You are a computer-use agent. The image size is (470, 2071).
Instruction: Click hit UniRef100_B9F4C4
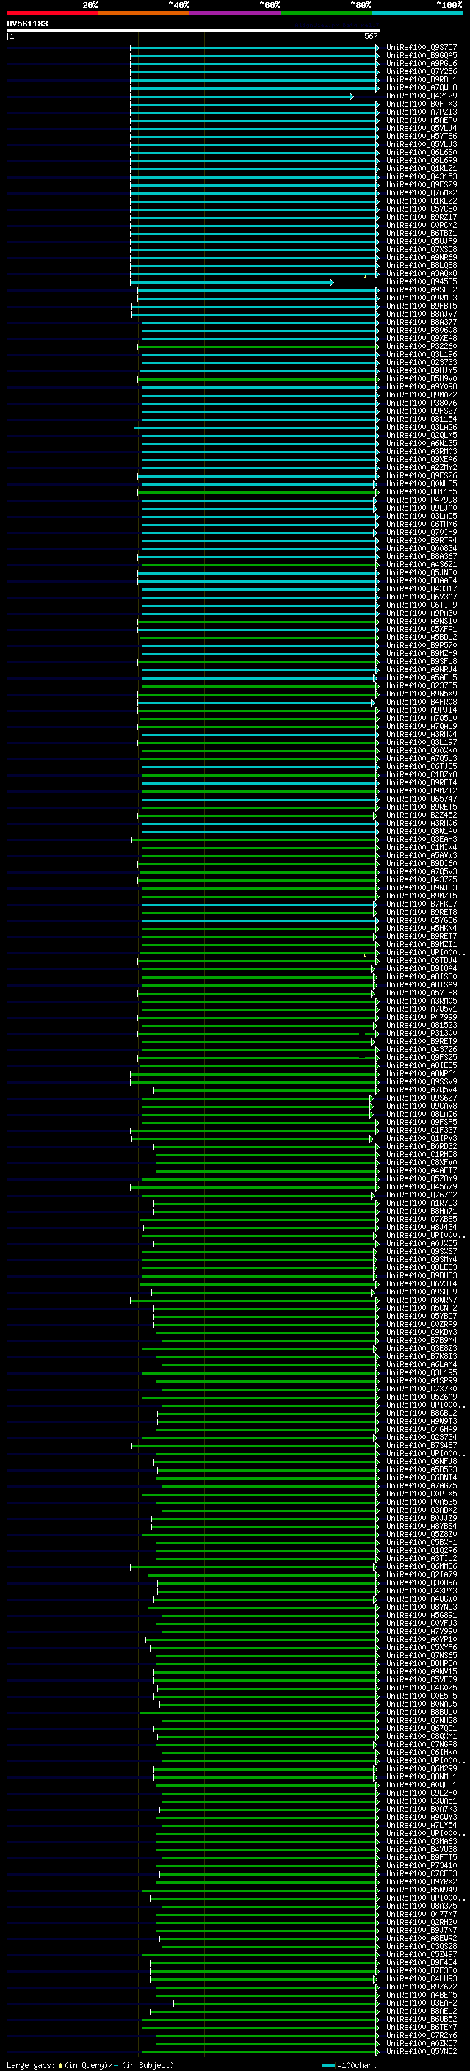point(421,1962)
